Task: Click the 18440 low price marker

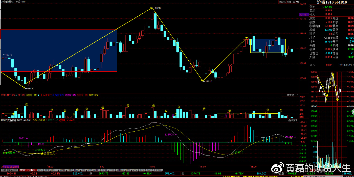Action: click(x=31, y=89)
